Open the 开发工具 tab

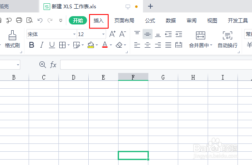point(238,21)
